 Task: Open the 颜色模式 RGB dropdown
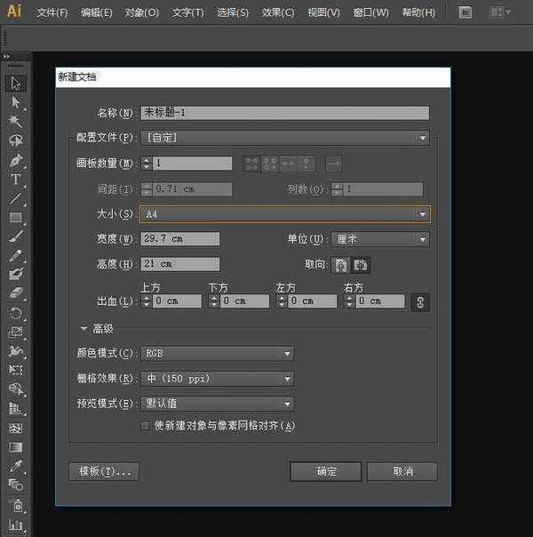point(218,353)
